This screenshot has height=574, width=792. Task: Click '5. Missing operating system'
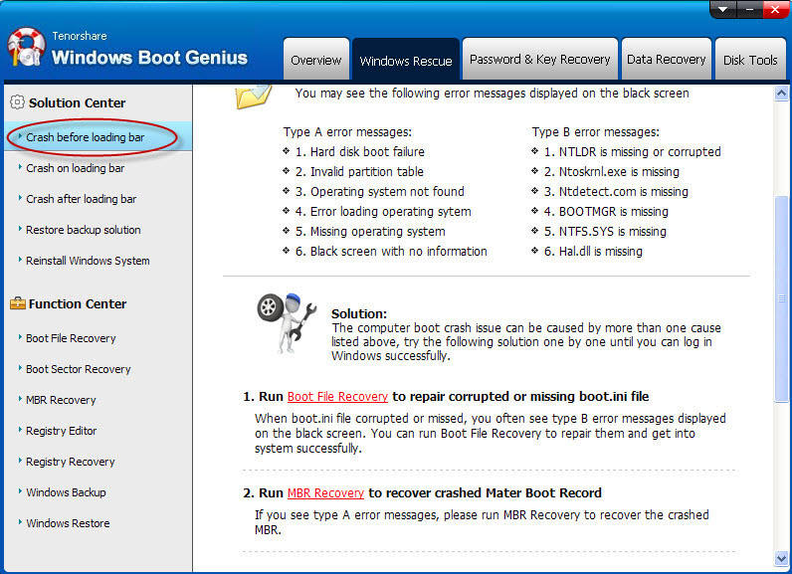370,231
